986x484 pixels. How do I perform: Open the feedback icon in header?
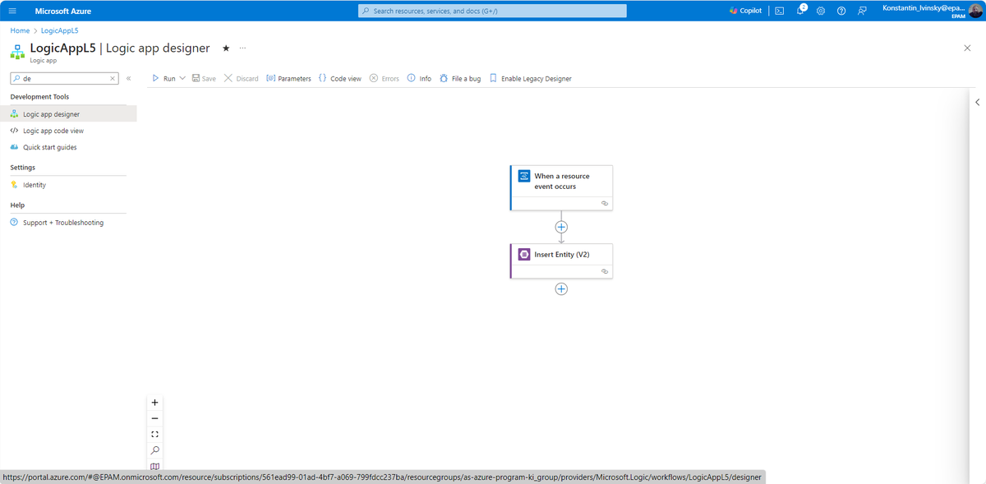[862, 11]
